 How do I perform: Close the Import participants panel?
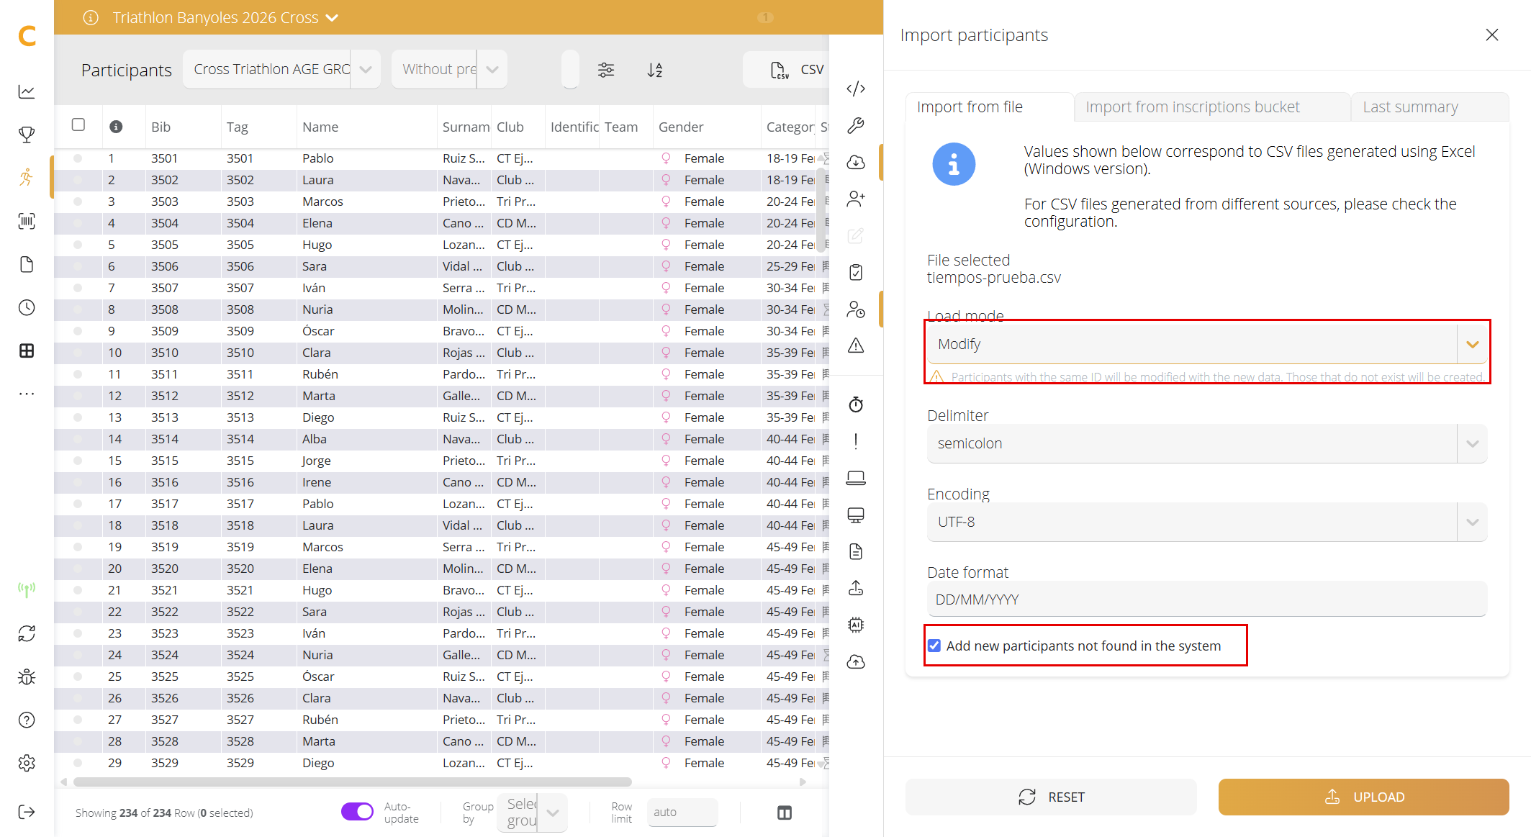(x=1492, y=35)
